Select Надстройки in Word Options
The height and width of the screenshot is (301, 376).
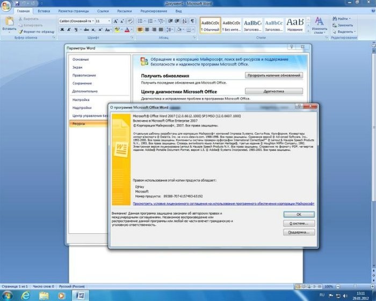pos(82,108)
